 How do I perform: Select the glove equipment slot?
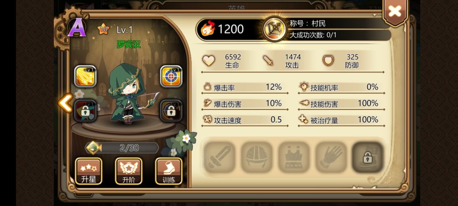tap(331, 157)
